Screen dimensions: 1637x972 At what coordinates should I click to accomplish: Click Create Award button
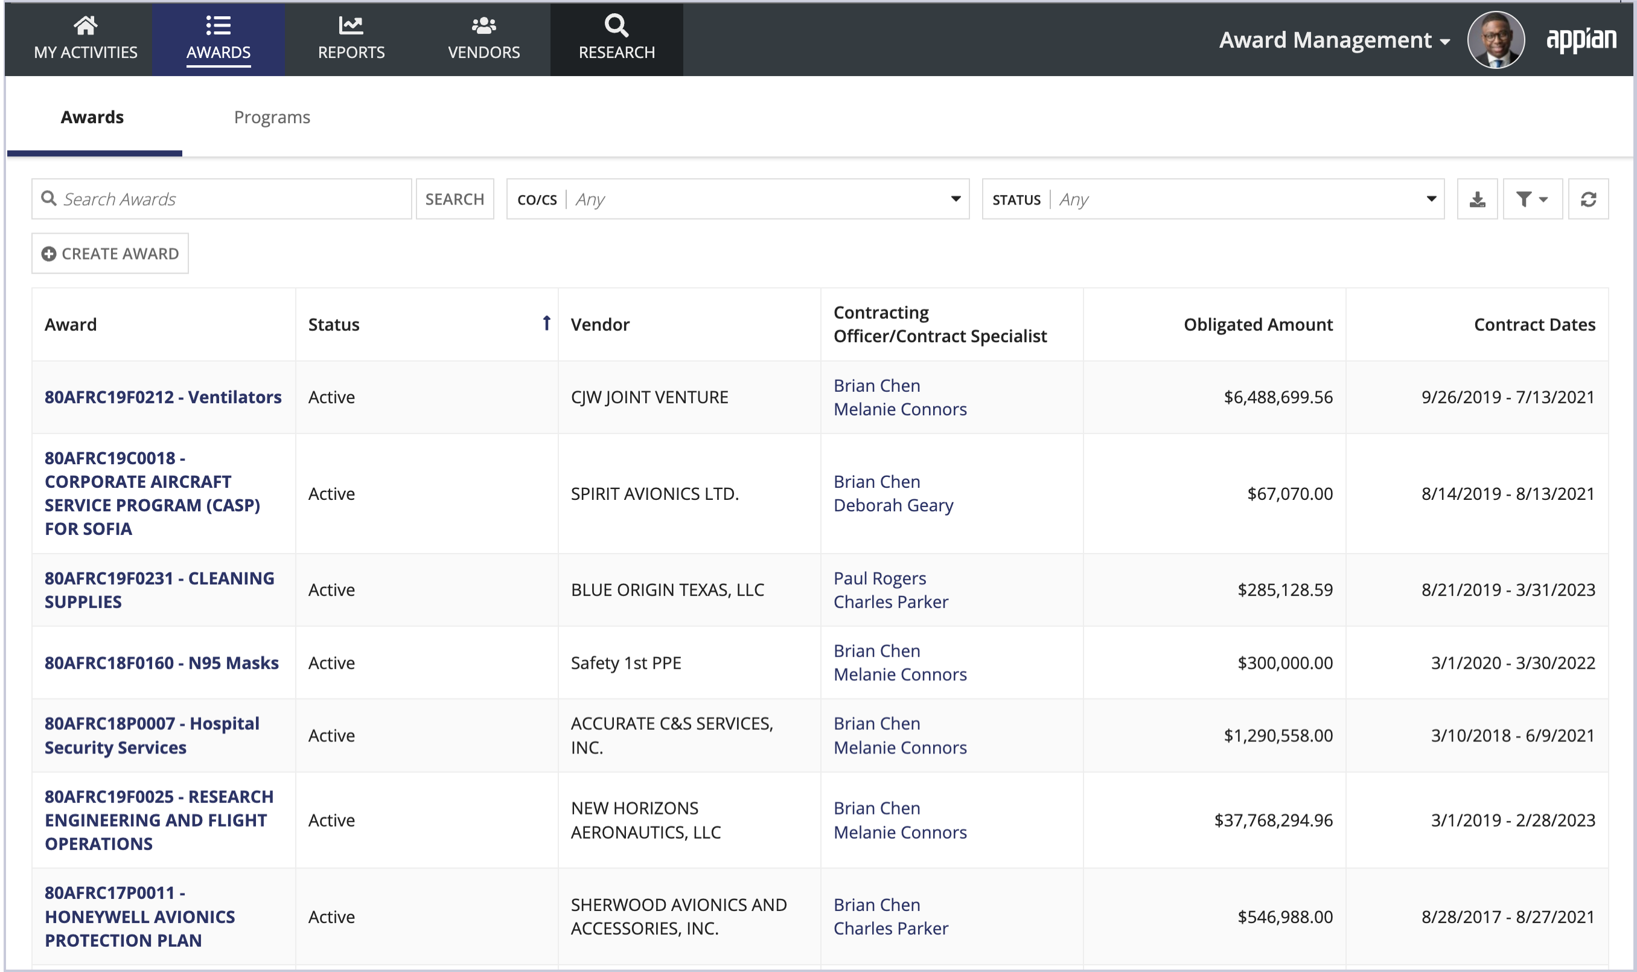pos(109,254)
